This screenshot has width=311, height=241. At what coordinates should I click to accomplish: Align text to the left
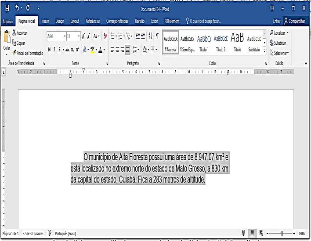[112, 50]
